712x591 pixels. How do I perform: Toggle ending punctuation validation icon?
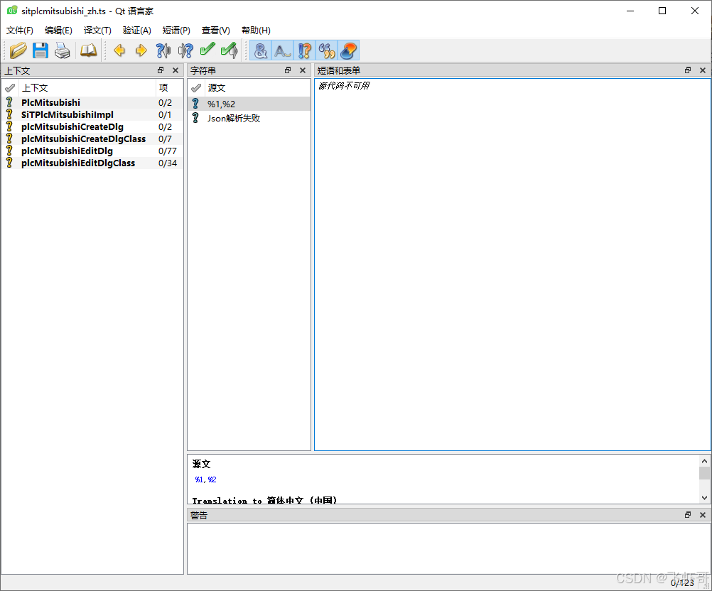pos(305,50)
